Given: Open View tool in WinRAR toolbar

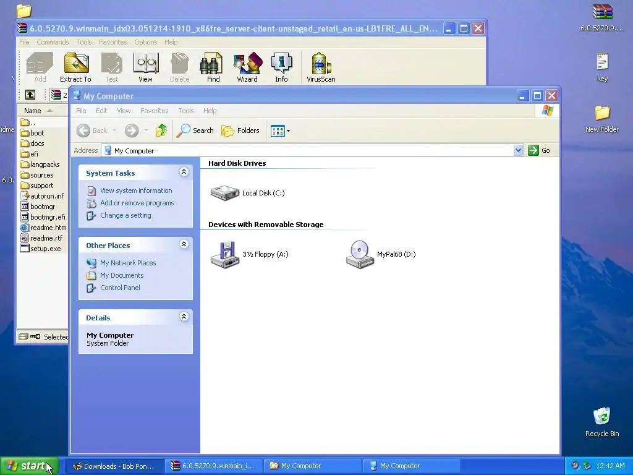Looking at the screenshot, I should click(x=146, y=68).
